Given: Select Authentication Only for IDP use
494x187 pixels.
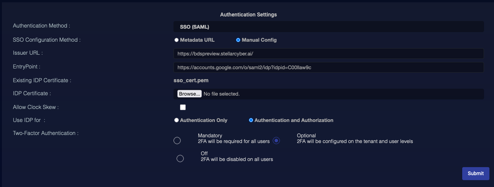Looking at the screenshot, I should 177,120.
